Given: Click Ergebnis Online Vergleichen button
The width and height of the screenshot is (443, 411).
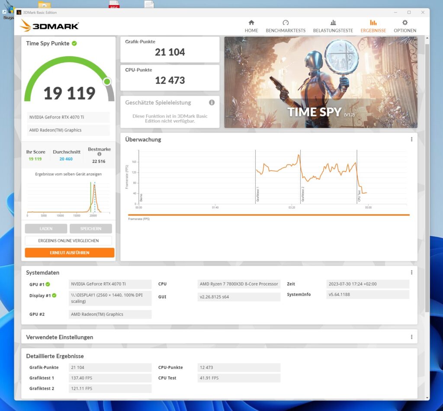Looking at the screenshot, I should tap(68, 241).
